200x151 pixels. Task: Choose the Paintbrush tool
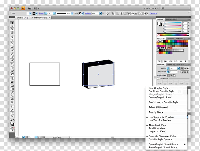click(x=12, y=50)
